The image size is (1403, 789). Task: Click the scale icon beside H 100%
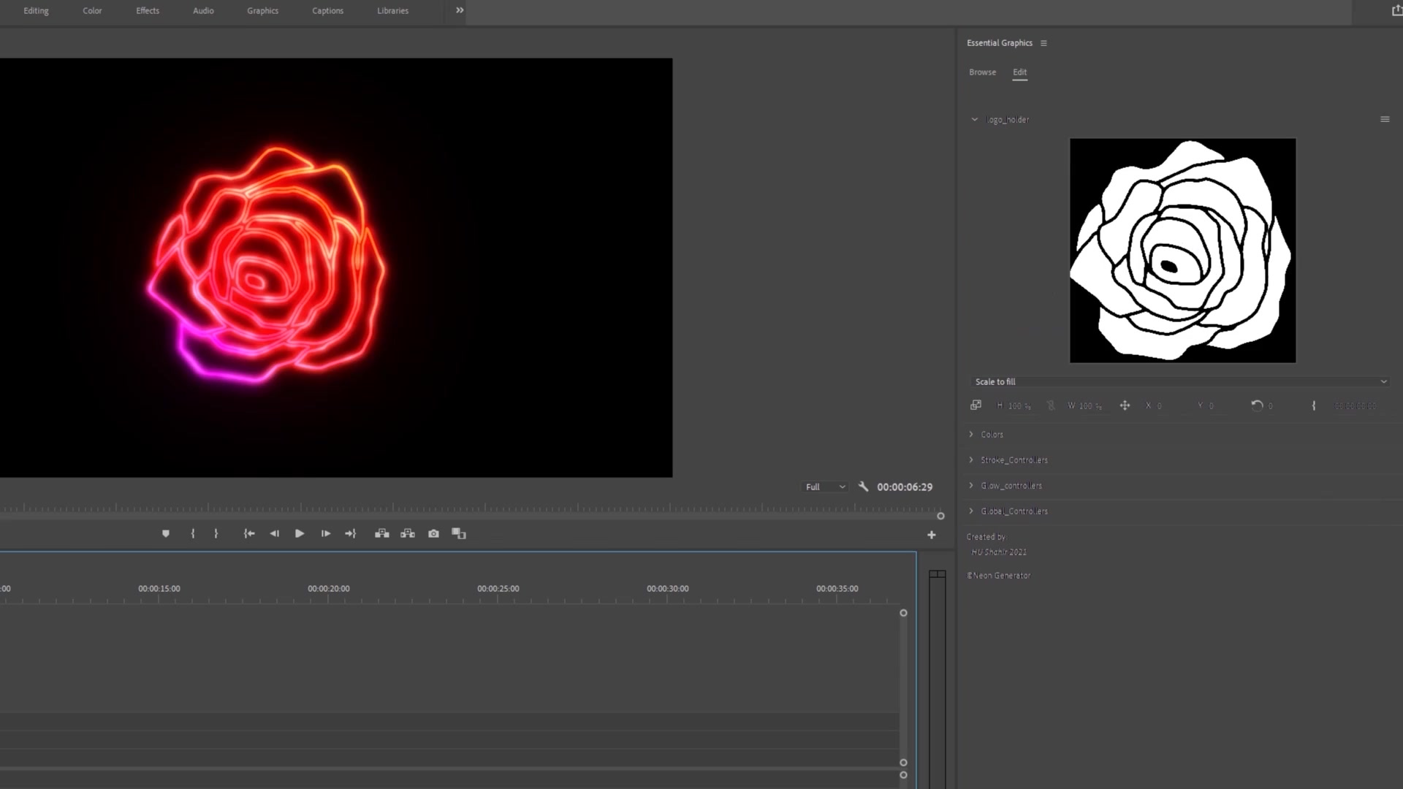[x=976, y=405]
